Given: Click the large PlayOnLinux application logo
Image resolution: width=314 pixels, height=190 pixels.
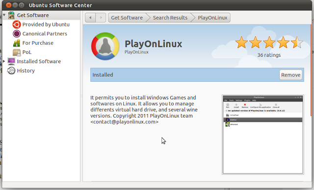Looking at the screenshot, I should coord(105,47).
